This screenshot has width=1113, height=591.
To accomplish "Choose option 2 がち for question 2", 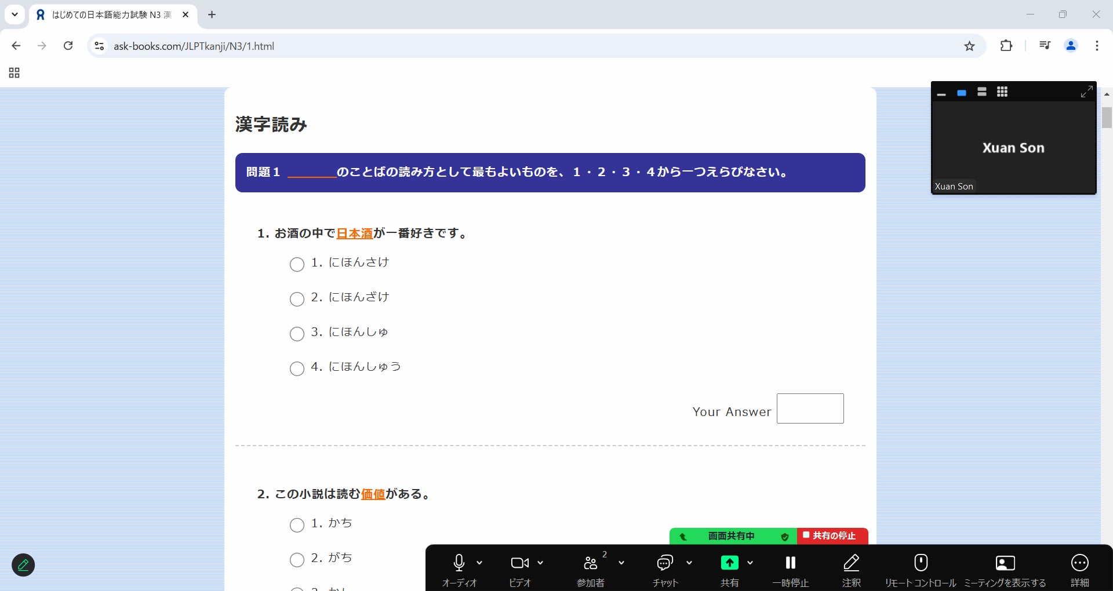I will (297, 560).
